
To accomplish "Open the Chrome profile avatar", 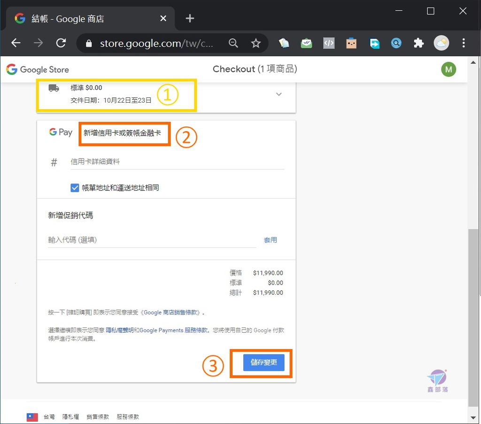I will (x=441, y=43).
